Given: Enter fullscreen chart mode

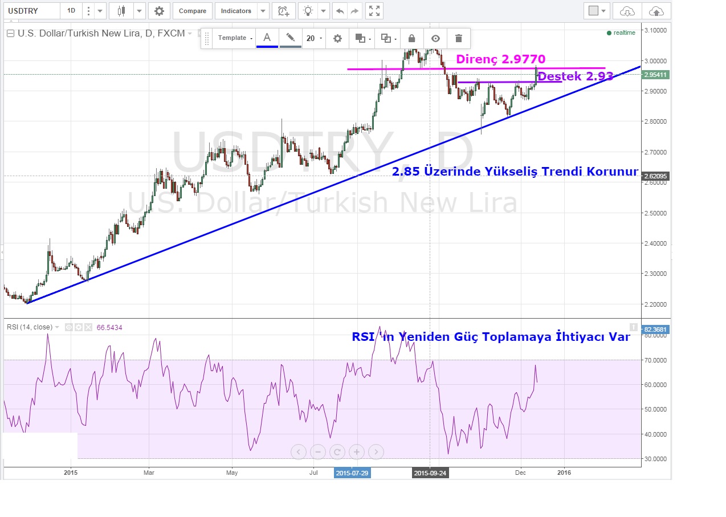Looking at the screenshot, I should coord(374,11).
